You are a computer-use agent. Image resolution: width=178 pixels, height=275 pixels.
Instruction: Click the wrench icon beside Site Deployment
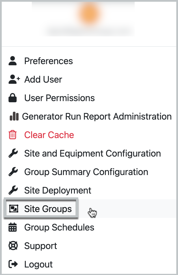pyautogui.click(x=13, y=190)
